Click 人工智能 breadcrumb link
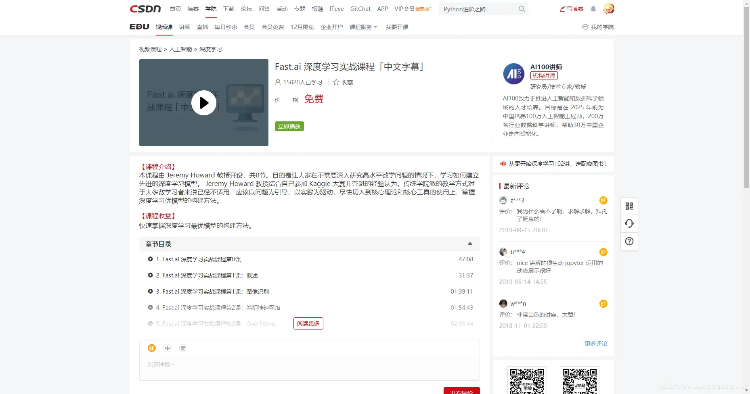The width and height of the screenshot is (750, 394). click(181, 49)
